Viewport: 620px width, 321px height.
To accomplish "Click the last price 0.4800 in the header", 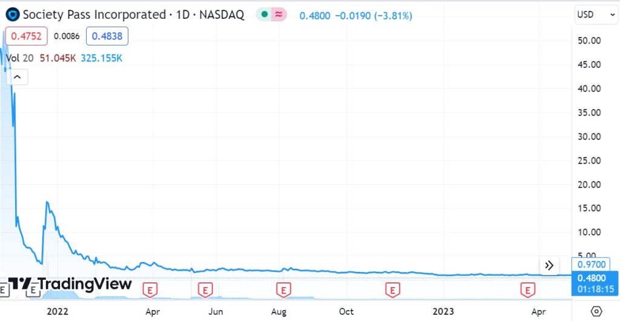I will click(315, 16).
